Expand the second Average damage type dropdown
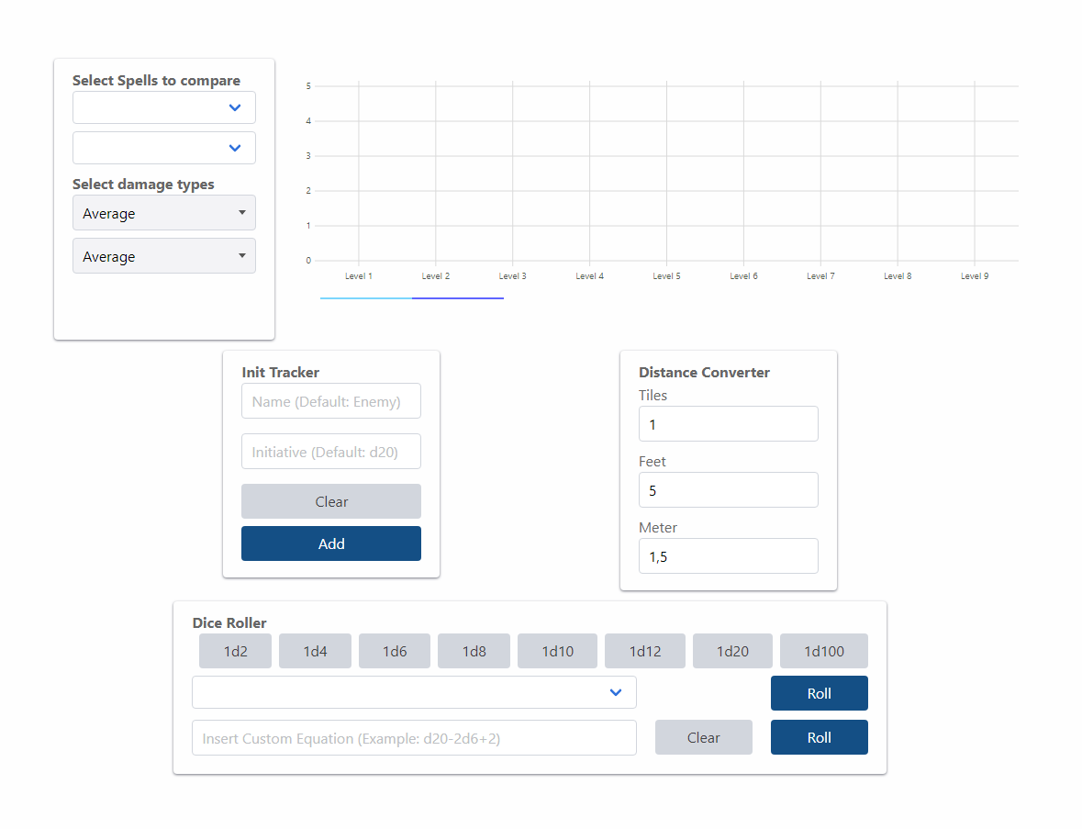The width and height of the screenshot is (1082, 829). 163,256
